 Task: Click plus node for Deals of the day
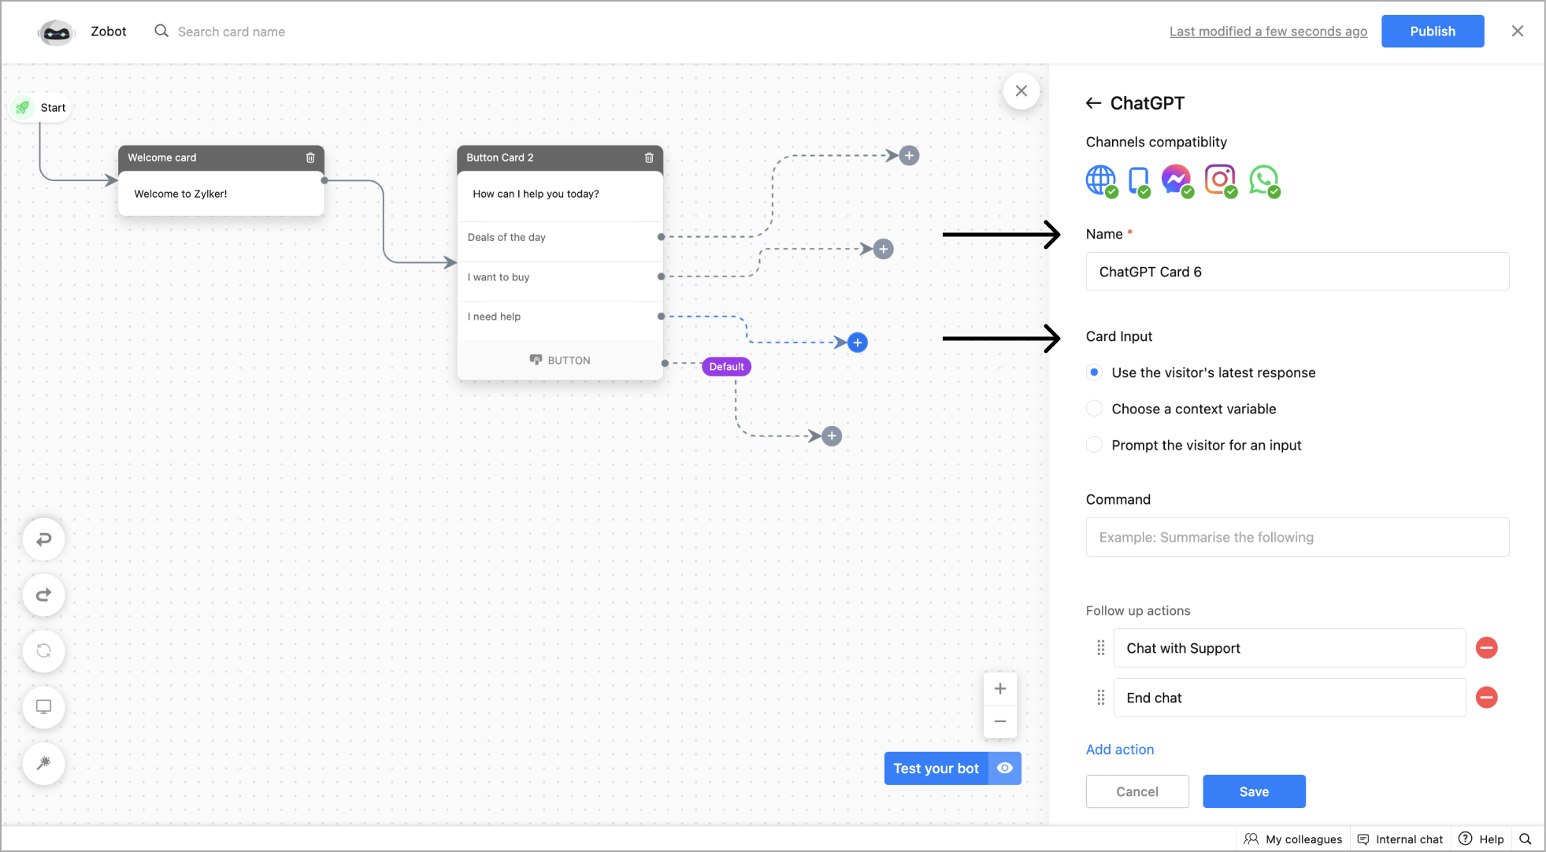(x=909, y=155)
